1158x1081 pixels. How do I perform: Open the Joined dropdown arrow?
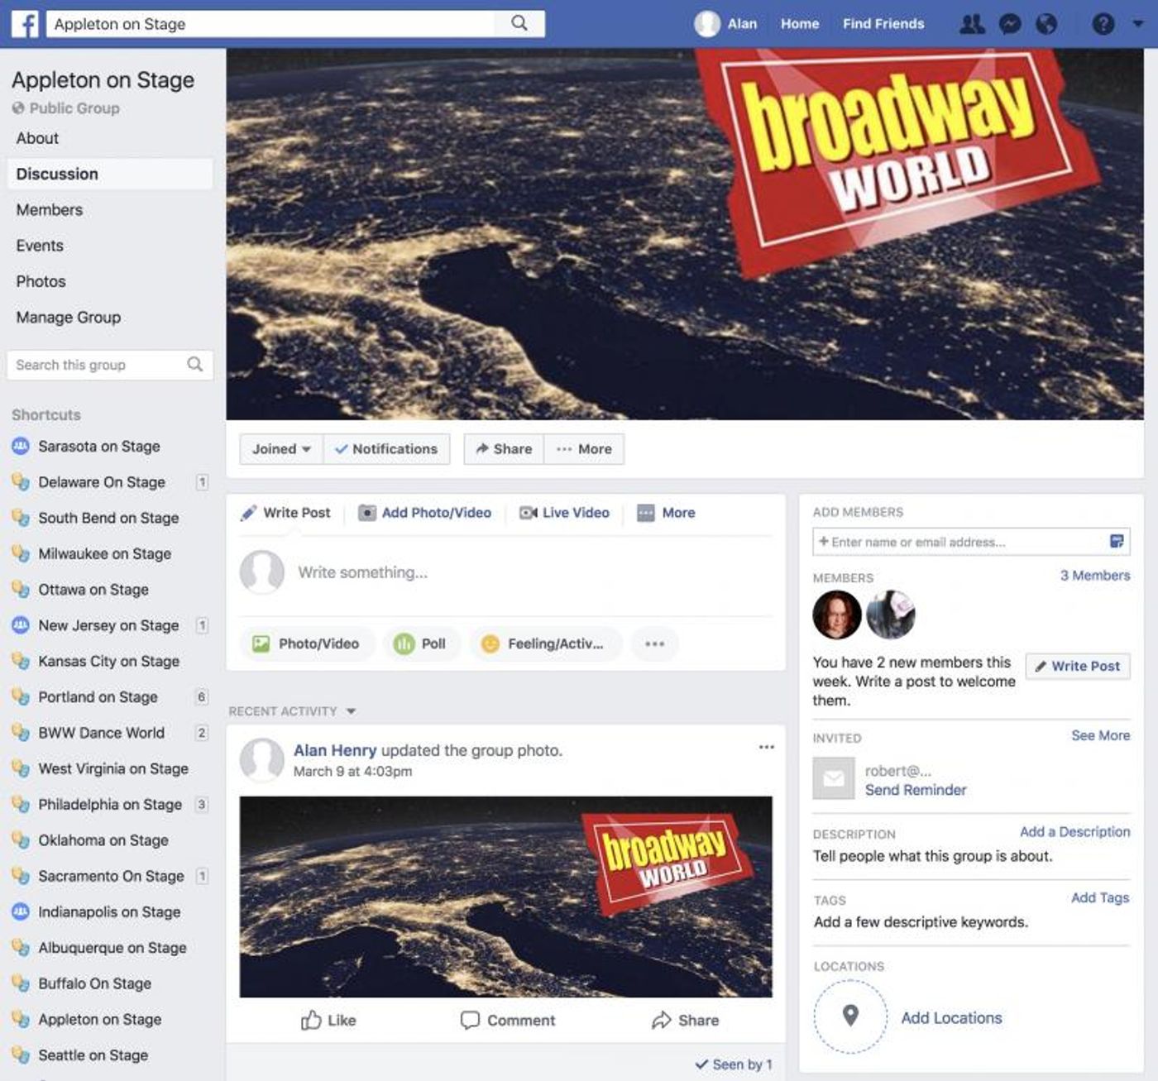(305, 449)
